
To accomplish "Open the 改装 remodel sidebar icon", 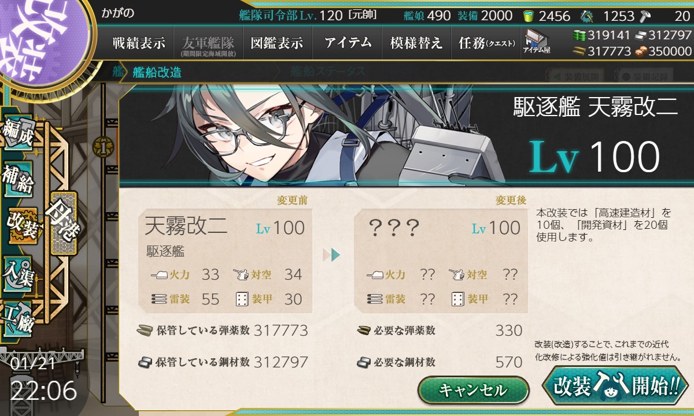I will (20, 225).
